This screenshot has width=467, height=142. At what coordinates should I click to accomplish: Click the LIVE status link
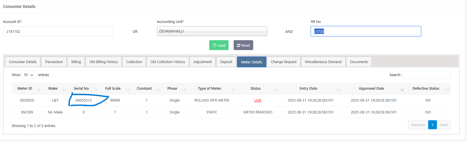tap(258, 100)
